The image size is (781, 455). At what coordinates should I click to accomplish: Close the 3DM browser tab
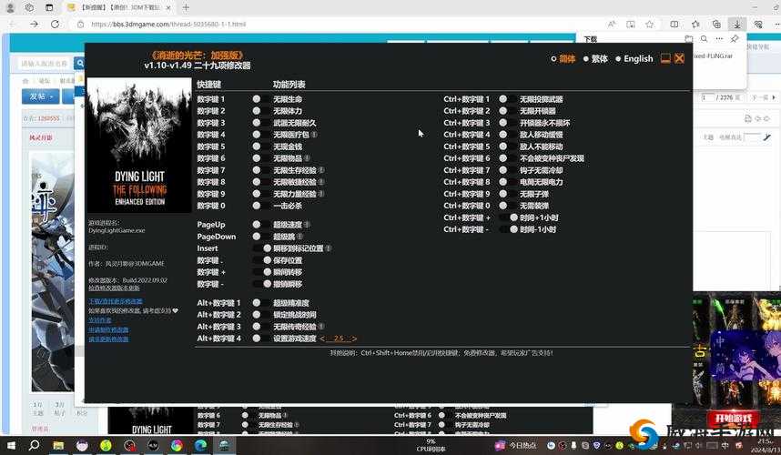(168, 8)
